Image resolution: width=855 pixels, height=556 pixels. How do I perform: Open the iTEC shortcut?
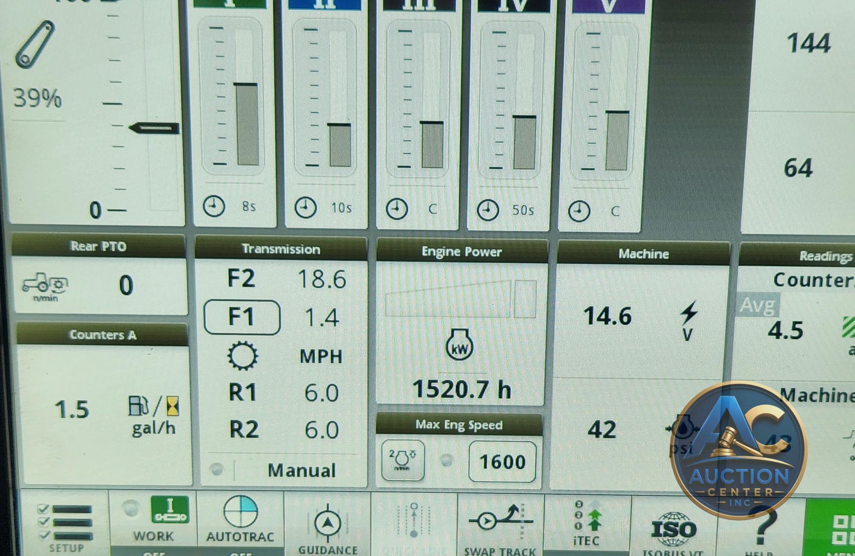[587, 524]
